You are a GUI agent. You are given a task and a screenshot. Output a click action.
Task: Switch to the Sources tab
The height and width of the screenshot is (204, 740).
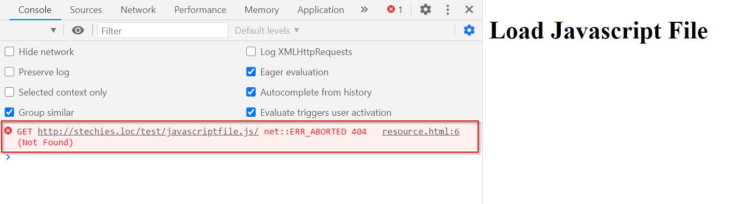[x=86, y=10]
